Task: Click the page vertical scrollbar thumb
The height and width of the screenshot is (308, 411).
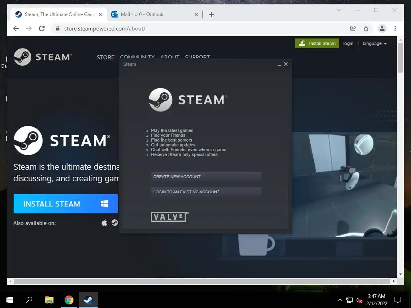Action: pos(400,58)
